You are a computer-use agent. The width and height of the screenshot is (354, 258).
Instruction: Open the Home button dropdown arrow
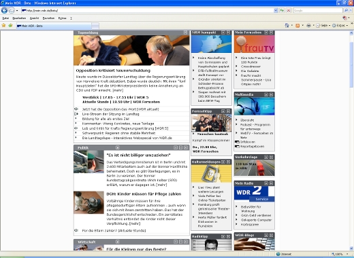pos(292,26)
